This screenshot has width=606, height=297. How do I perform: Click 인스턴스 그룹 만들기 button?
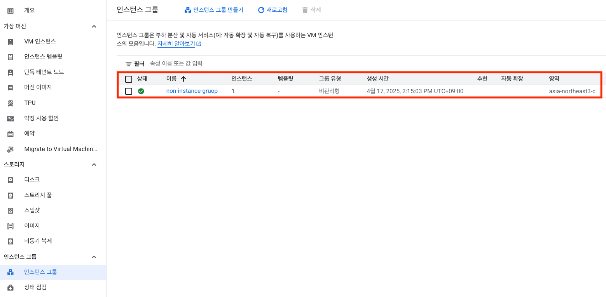click(x=214, y=10)
